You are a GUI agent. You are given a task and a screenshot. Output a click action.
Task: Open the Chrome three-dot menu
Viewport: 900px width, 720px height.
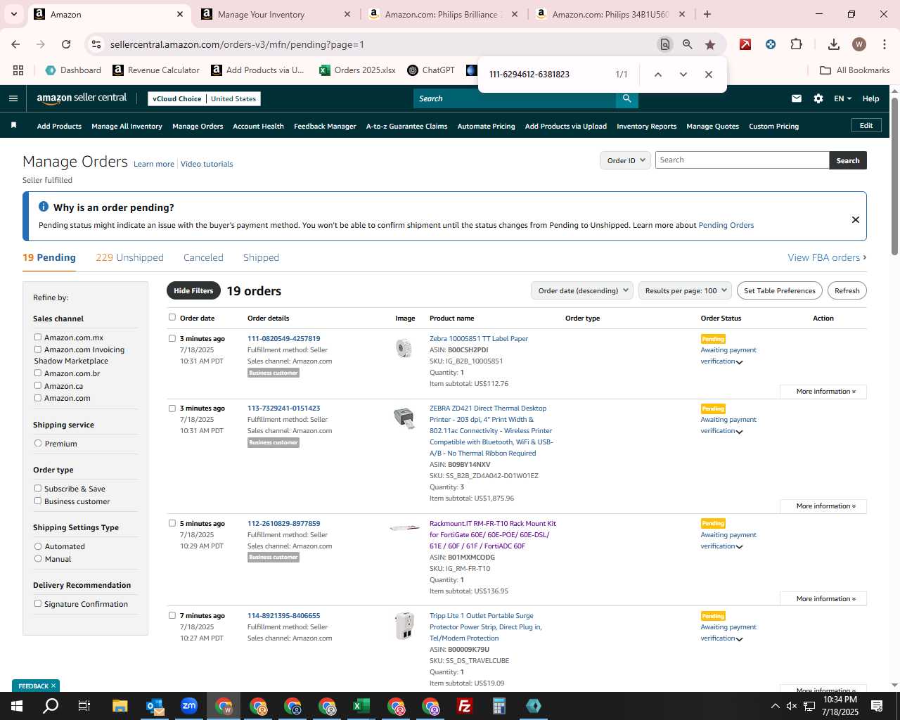(x=884, y=44)
